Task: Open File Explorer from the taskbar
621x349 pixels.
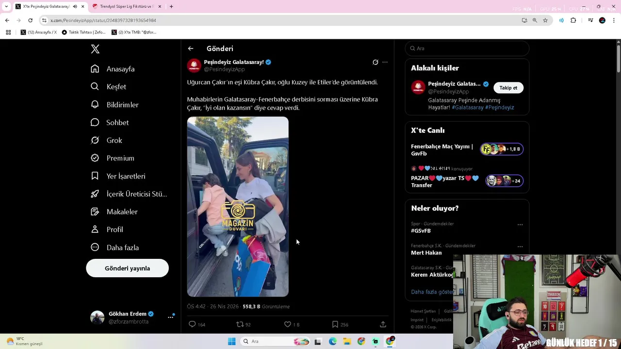Action: [x=347, y=341]
